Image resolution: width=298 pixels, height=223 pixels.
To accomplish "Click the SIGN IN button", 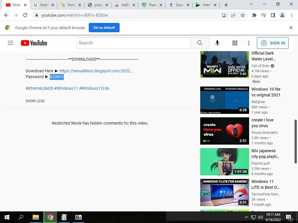I will tap(273, 43).
